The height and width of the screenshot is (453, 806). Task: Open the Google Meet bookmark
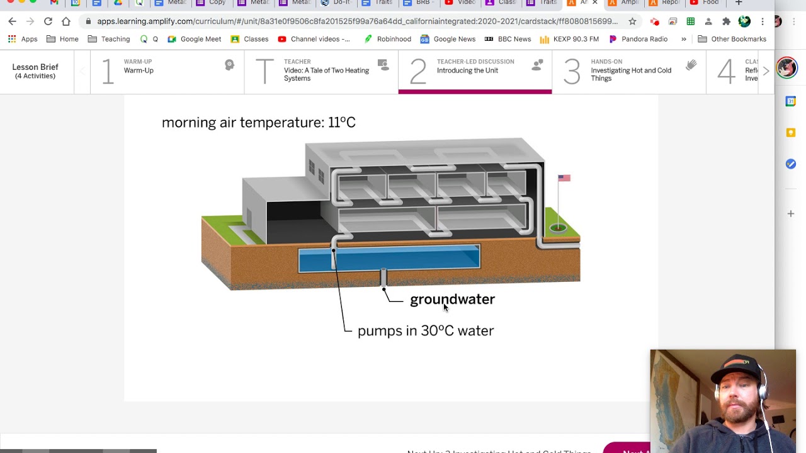195,39
